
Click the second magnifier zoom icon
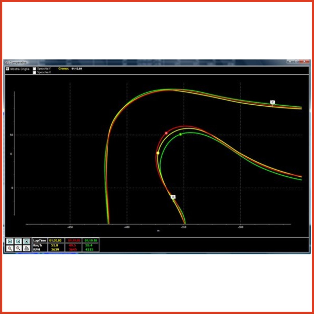tap(18, 249)
